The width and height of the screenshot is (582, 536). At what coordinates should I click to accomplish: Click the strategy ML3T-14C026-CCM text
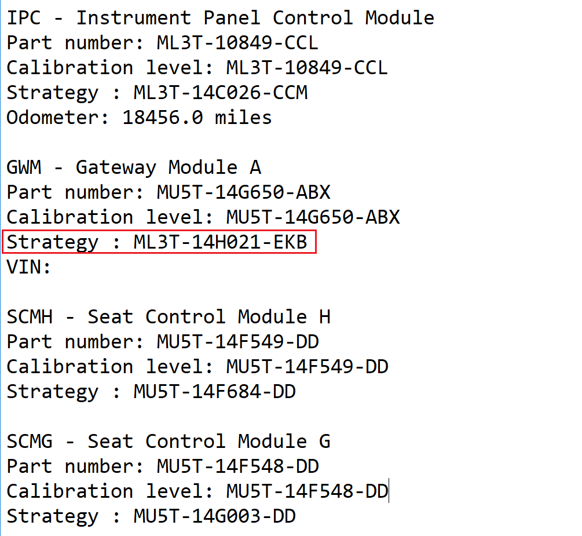coord(220,93)
